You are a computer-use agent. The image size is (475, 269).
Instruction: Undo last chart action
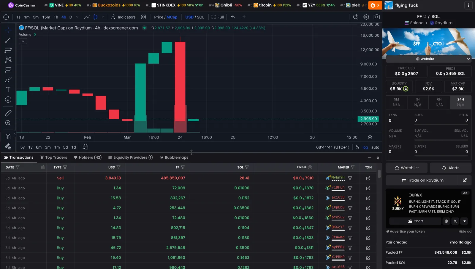(233, 17)
